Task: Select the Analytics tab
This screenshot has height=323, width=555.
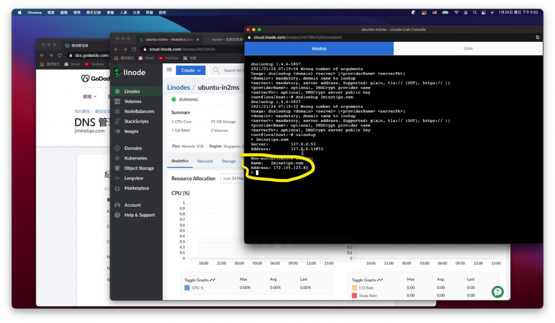Action: click(x=180, y=161)
